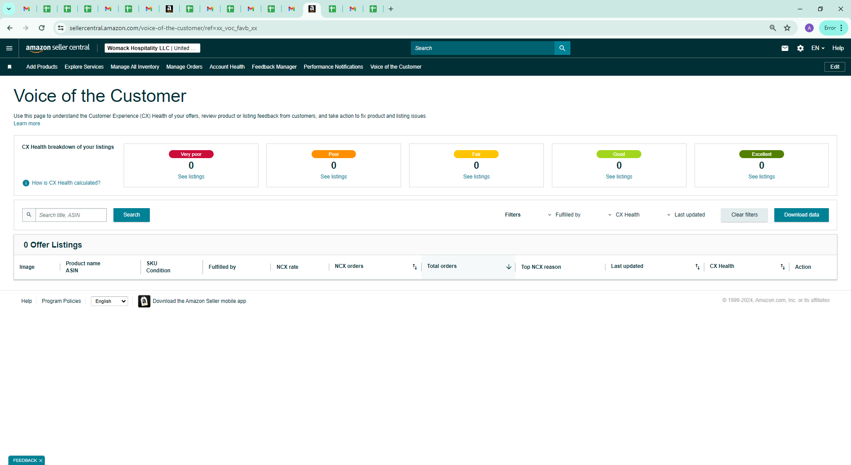This screenshot has width=851, height=465.
Task: Select Voice of the Customer nav item
Action: point(396,67)
